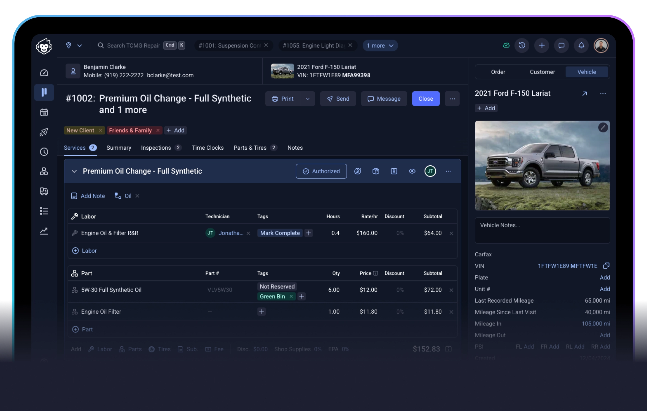This screenshot has height=411, width=647.
Task: Click the rocket icon in the sidebar
Action: coord(44,132)
